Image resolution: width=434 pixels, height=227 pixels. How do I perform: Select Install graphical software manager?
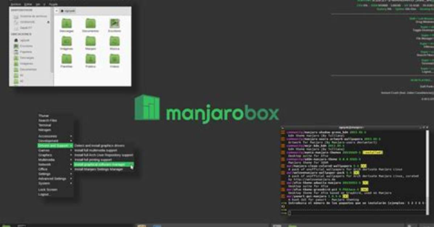(104, 165)
